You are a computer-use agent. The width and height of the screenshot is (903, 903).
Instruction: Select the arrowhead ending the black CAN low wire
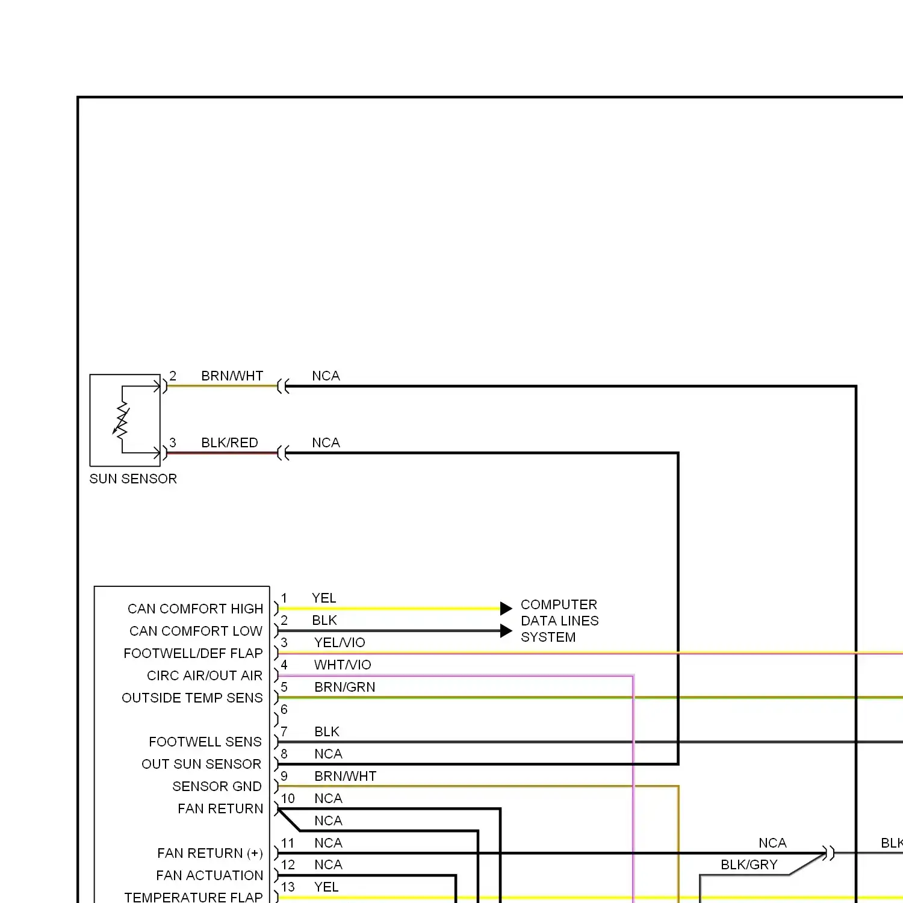[x=506, y=631]
